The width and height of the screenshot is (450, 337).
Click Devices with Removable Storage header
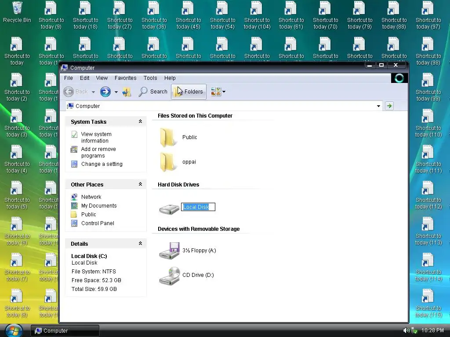pyautogui.click(x=199, y=229)
